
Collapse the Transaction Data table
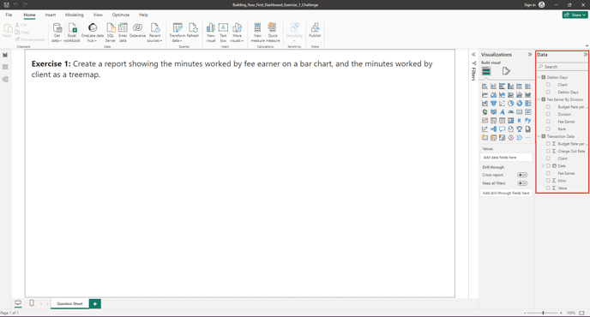[539, 136]
